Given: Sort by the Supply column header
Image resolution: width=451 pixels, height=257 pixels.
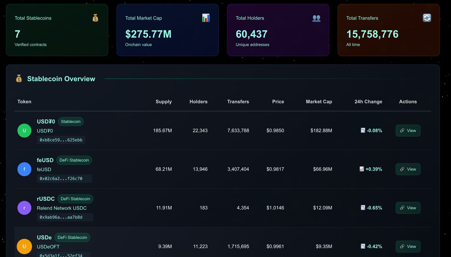Looking at the screenshot, I should point(163,102).
